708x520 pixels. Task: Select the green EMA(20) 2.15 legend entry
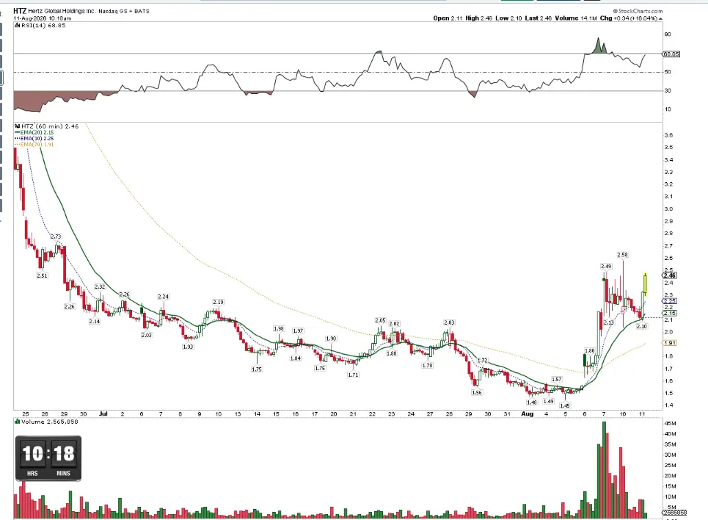click(x=34, y=132)
